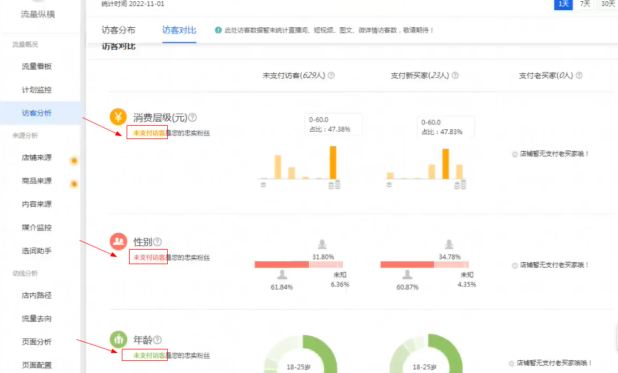This screenshot has height=373, width=618.
Task: Click the coin stack icon under 支付新买家 spending chart
Action: 460,184
